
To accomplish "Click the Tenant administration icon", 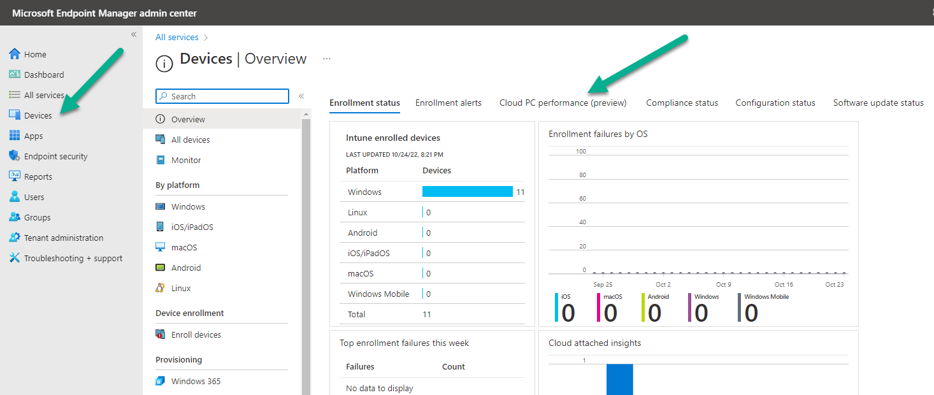I will pyautogui.click(x=15, y=238).
